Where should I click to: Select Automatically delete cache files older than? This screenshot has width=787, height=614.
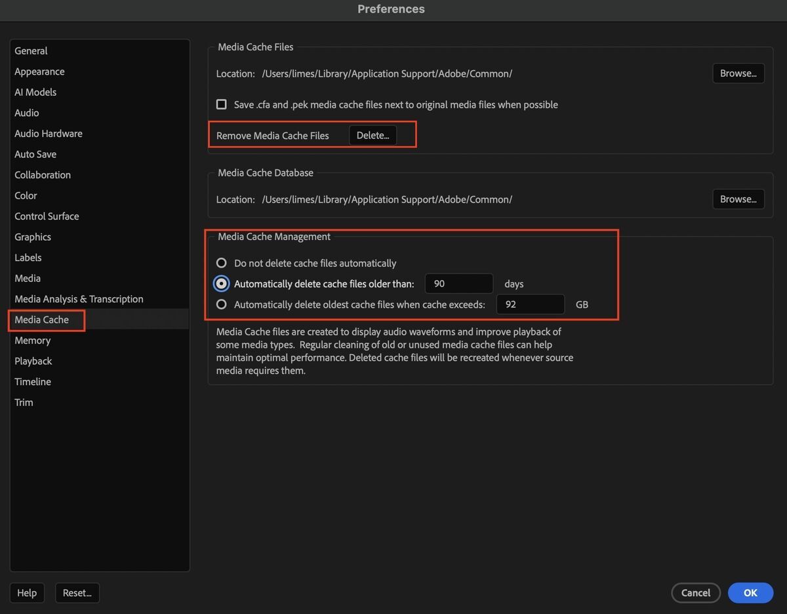click(222, 283)
